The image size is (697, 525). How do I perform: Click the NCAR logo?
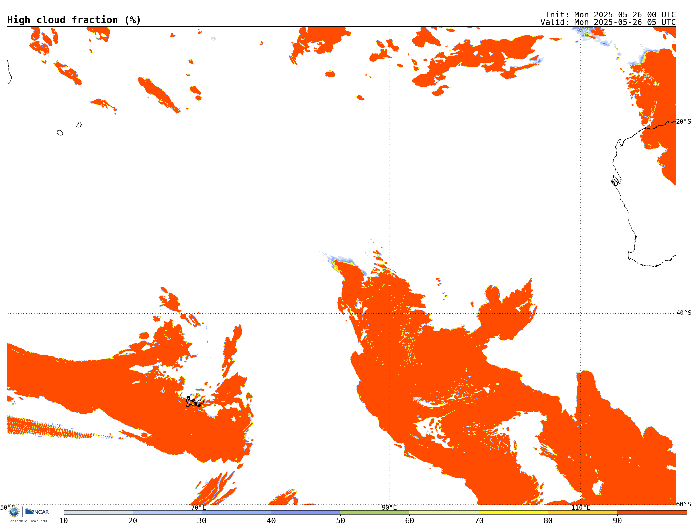(37, 511)
